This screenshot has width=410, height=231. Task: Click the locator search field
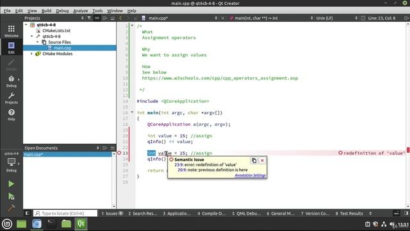click(65, 213)
